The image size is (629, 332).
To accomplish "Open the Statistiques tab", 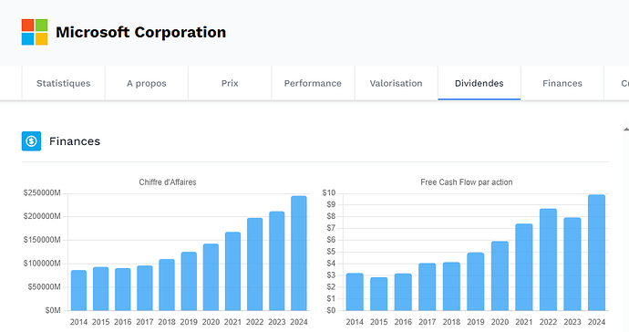I will pyautogui.click(x=64, y=83).
